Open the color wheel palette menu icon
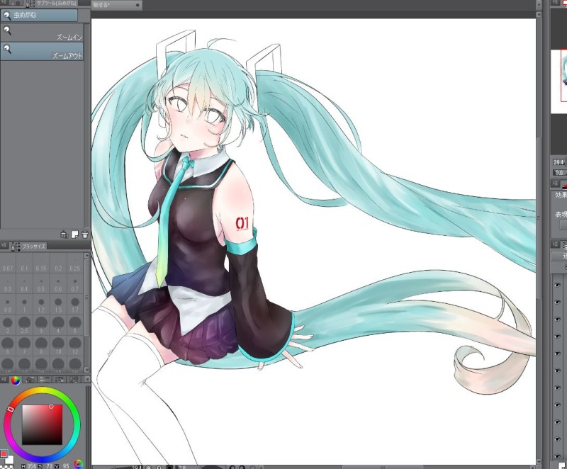This screenshot has width=567, height=469. coord(4,380)
